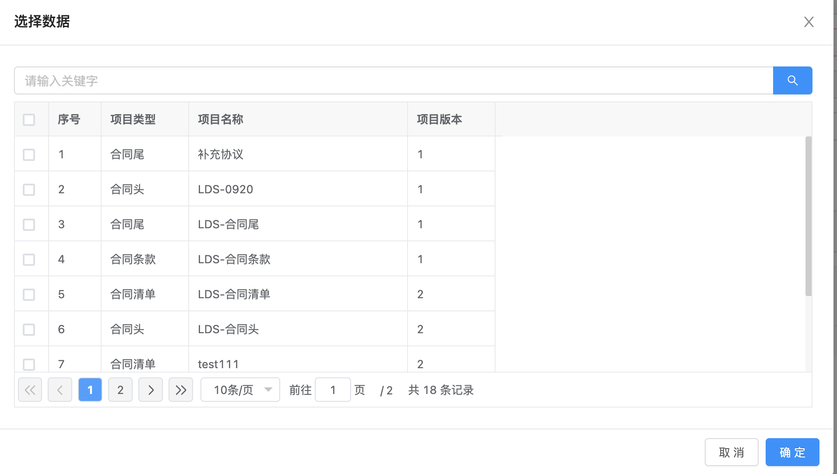Image resolution: width=837 pixels, height=474 pixels.
Task: Click the 项目名称 column header
Action: pos(221,119)
